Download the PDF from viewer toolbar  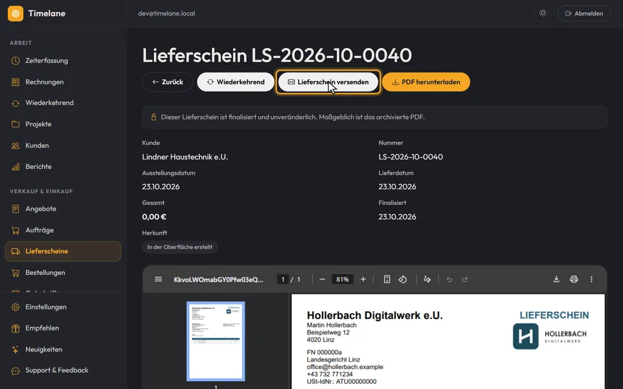click(x=556, y=279)
